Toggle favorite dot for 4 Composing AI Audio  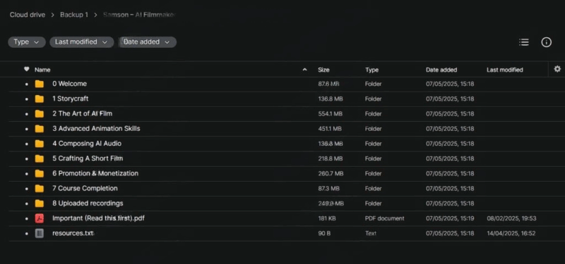tap(26, 144)
